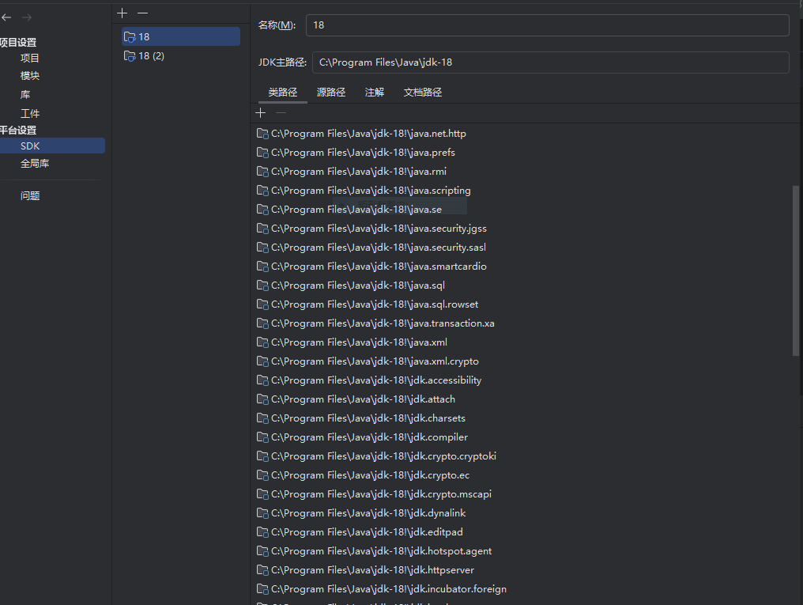The width and height of the screenshot is (803, 605).
Task: Click folder icon of java.security.jgss row
Action: coord(262,229)
